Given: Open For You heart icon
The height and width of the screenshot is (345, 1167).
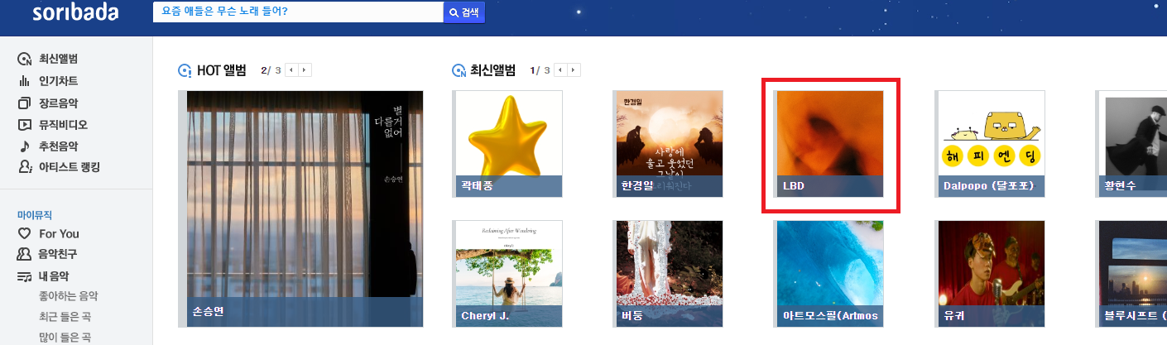Looking at the screenshot, I should (x=24, y=234).
